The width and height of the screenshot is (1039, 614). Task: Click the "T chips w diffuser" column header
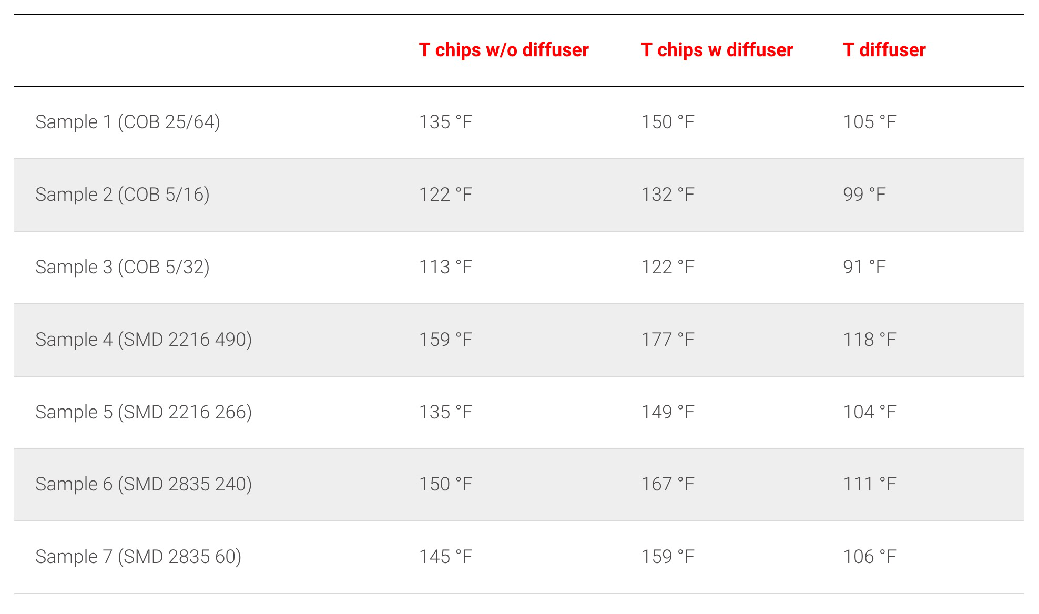716,50
